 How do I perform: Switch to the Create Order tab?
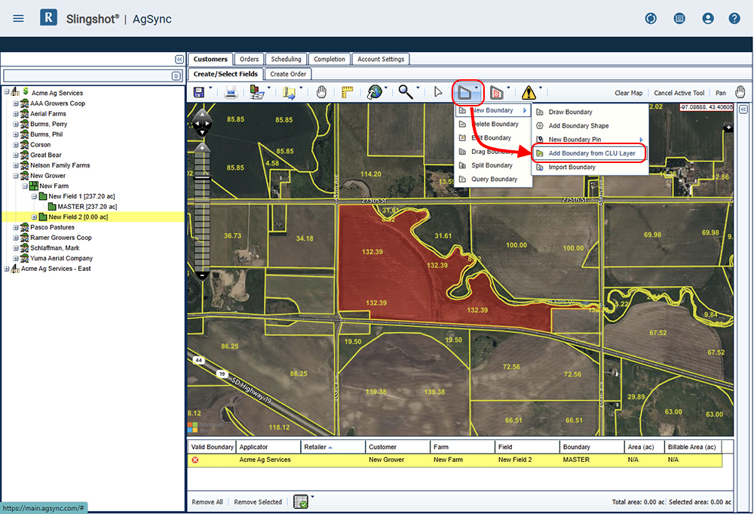tap(288, 74)
